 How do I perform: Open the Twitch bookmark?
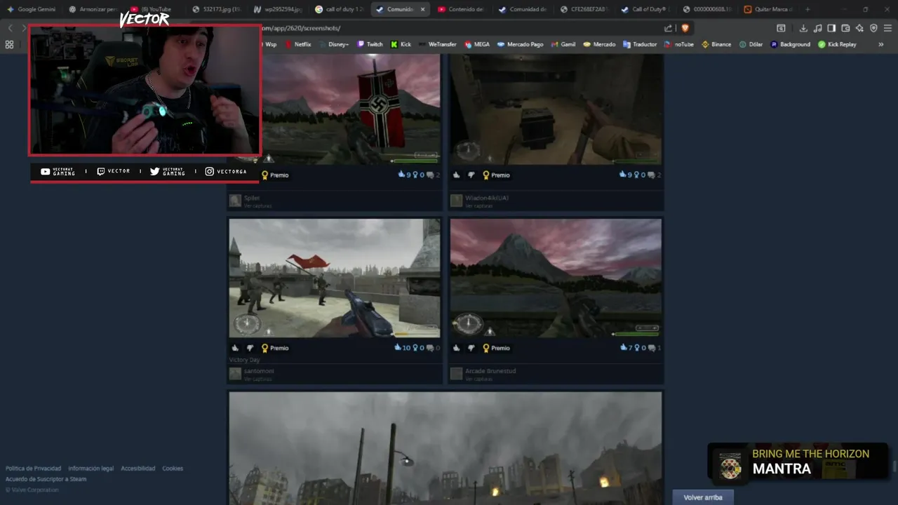click(370, 44)
